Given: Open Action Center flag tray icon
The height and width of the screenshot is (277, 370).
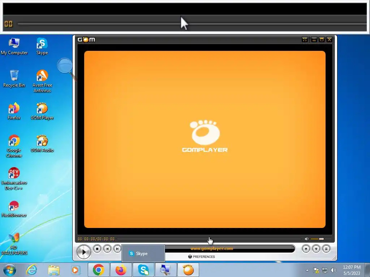Looking at the screenshot, I should tap(316, 270).
